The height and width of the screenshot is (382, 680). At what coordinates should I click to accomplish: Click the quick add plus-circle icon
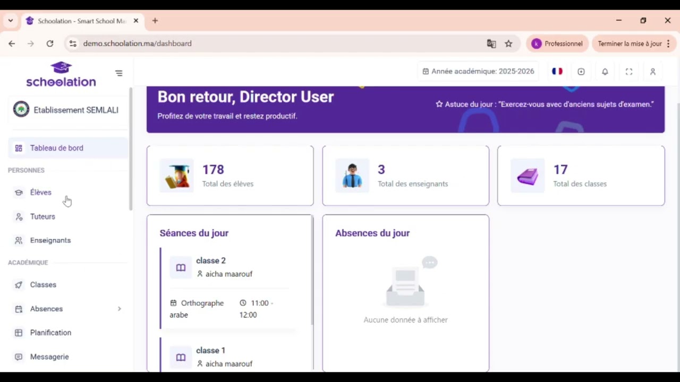581,72
